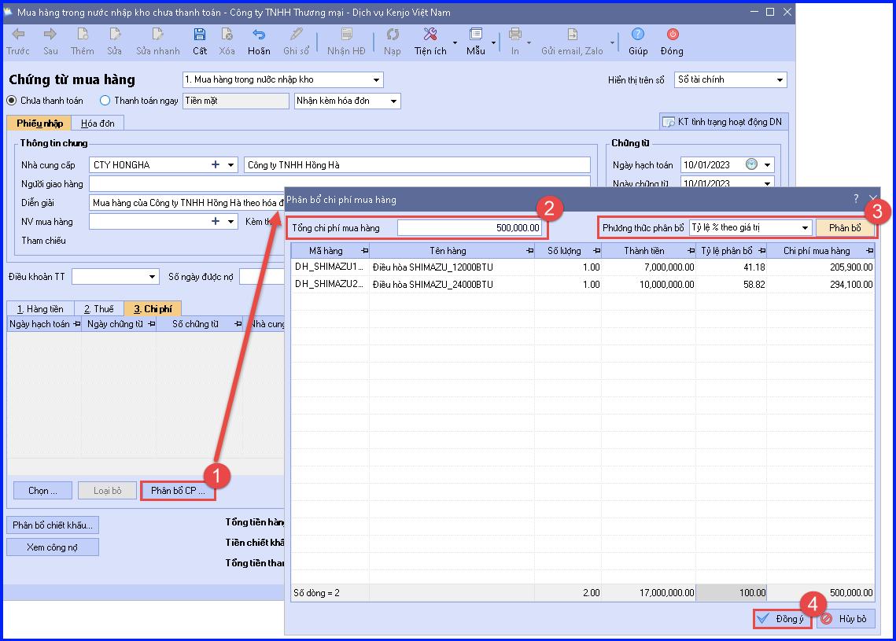The height and width of the screenshot is (641, 896).
Task: Click the KT tình trạng hoạt động DN button
Action: 724,122
